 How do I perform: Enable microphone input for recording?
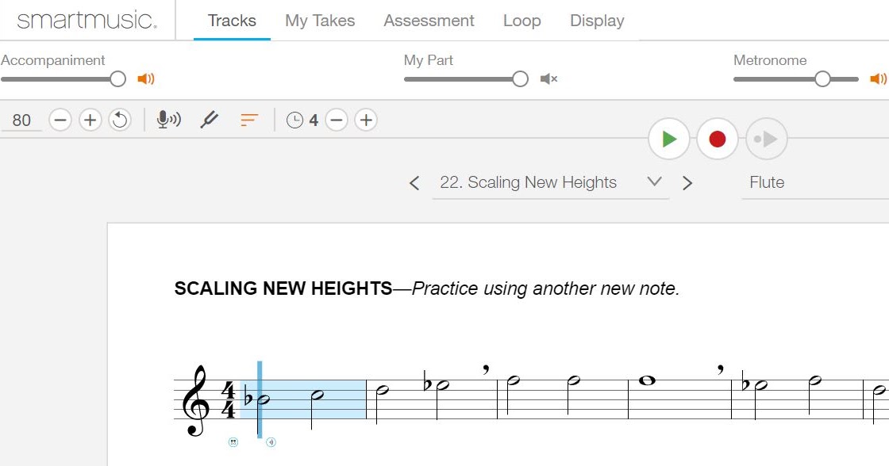pos(167,120)
